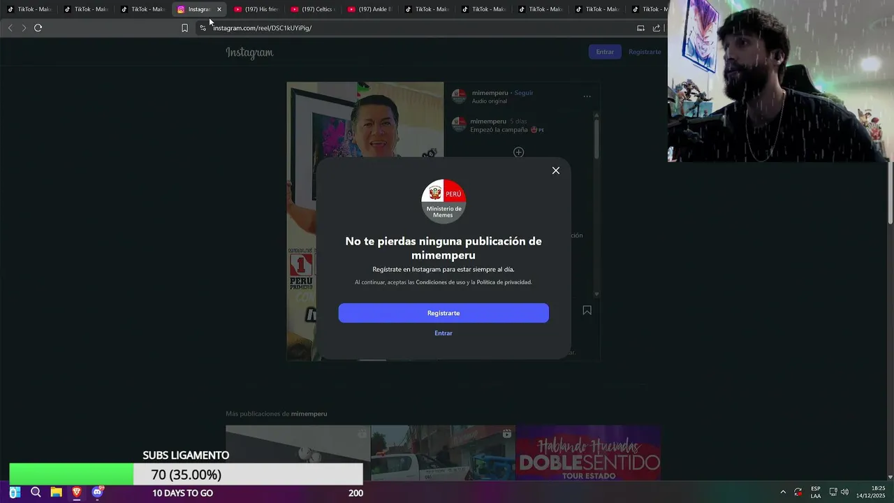Open the middle street scene reel thumbnail
Viewport: 894px width, 503px height.
pos(443,453)
